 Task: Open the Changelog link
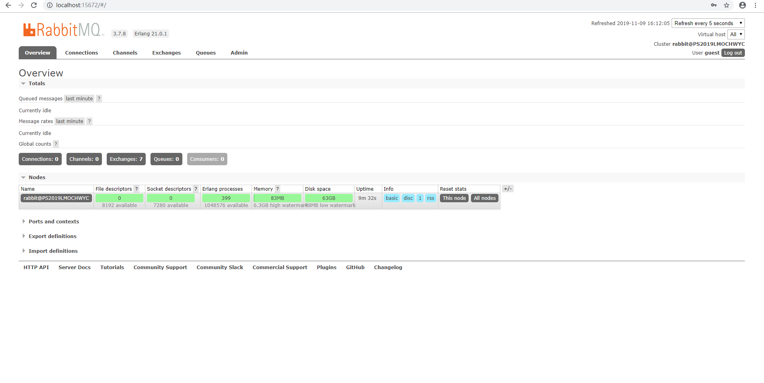tap(388, 268)
